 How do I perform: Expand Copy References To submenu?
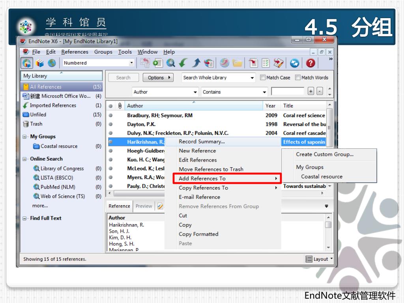(276, 188)
